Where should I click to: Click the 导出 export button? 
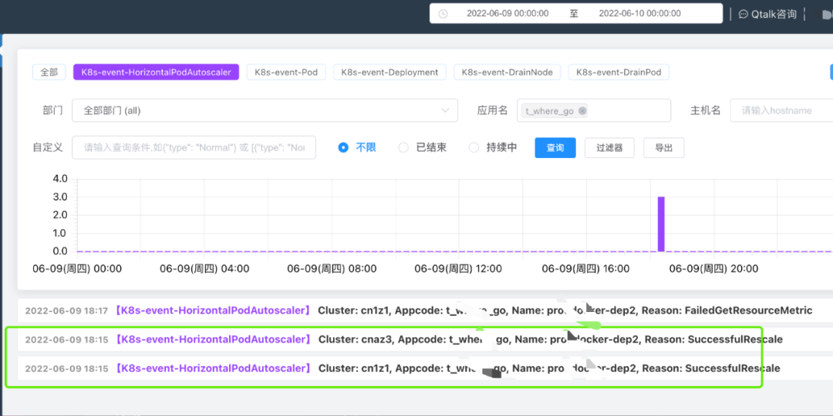tap(663, 147)
